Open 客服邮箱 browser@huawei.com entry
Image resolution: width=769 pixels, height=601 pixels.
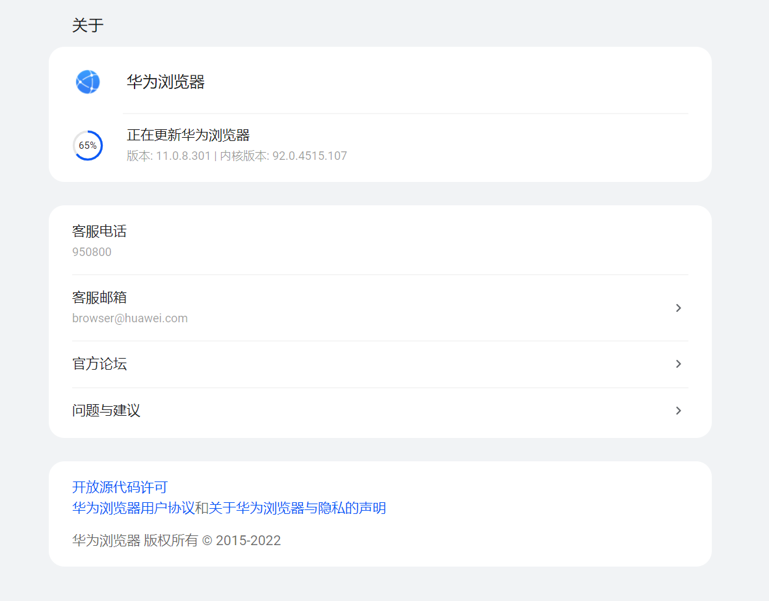[x=380, y=307]
